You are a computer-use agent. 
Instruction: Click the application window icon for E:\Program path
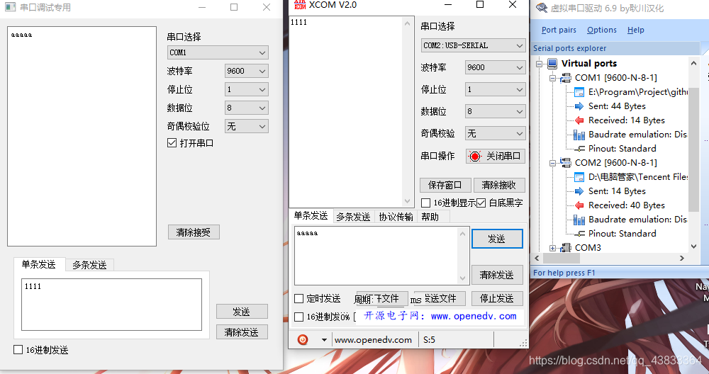click(x=579, y=92)
